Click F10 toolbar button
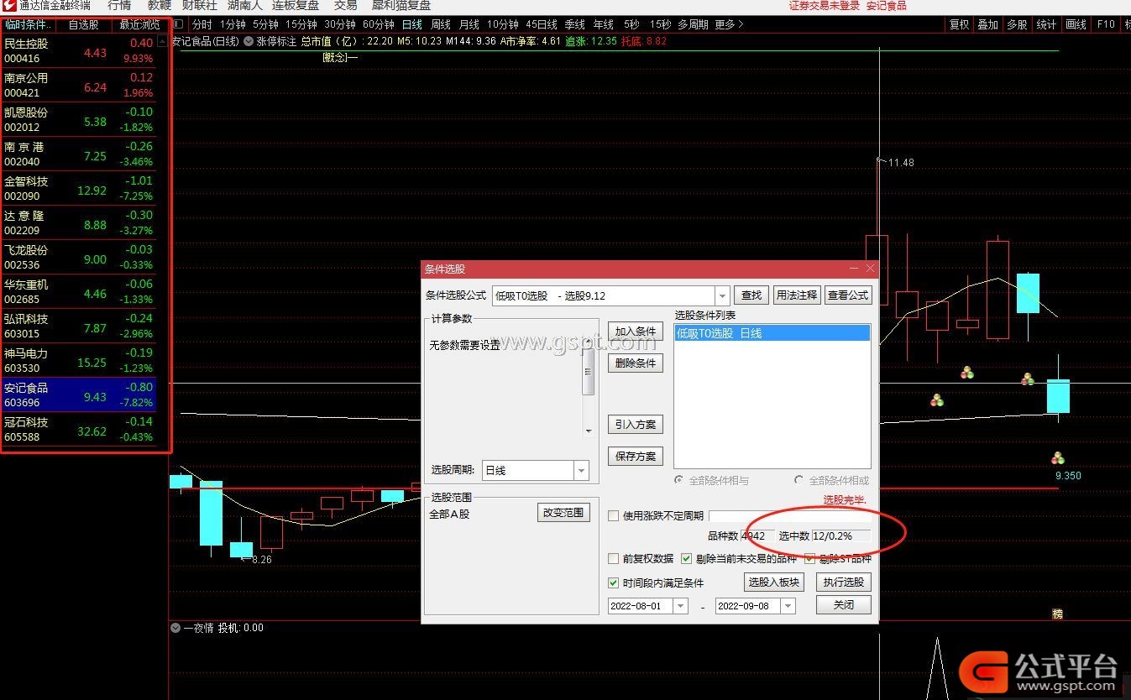 click(x=1106, y=24)
